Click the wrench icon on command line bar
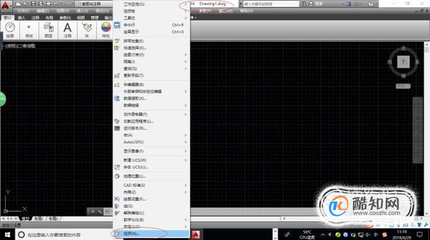This screenshot has height=240, width=430. point(100,212)
